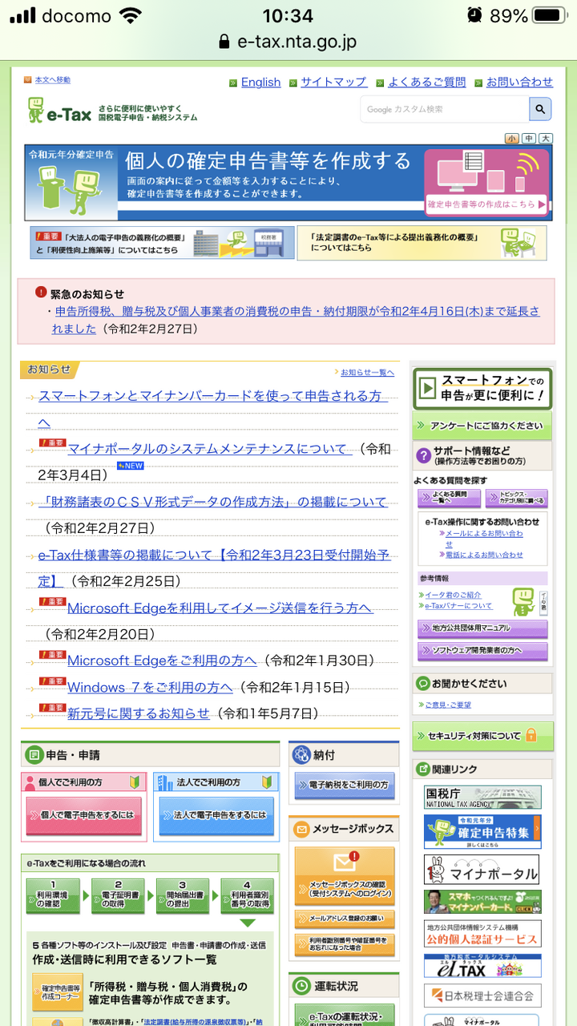
Task: Open the 国税庁 National Tax Agency banner
Action: pos(482,797)
